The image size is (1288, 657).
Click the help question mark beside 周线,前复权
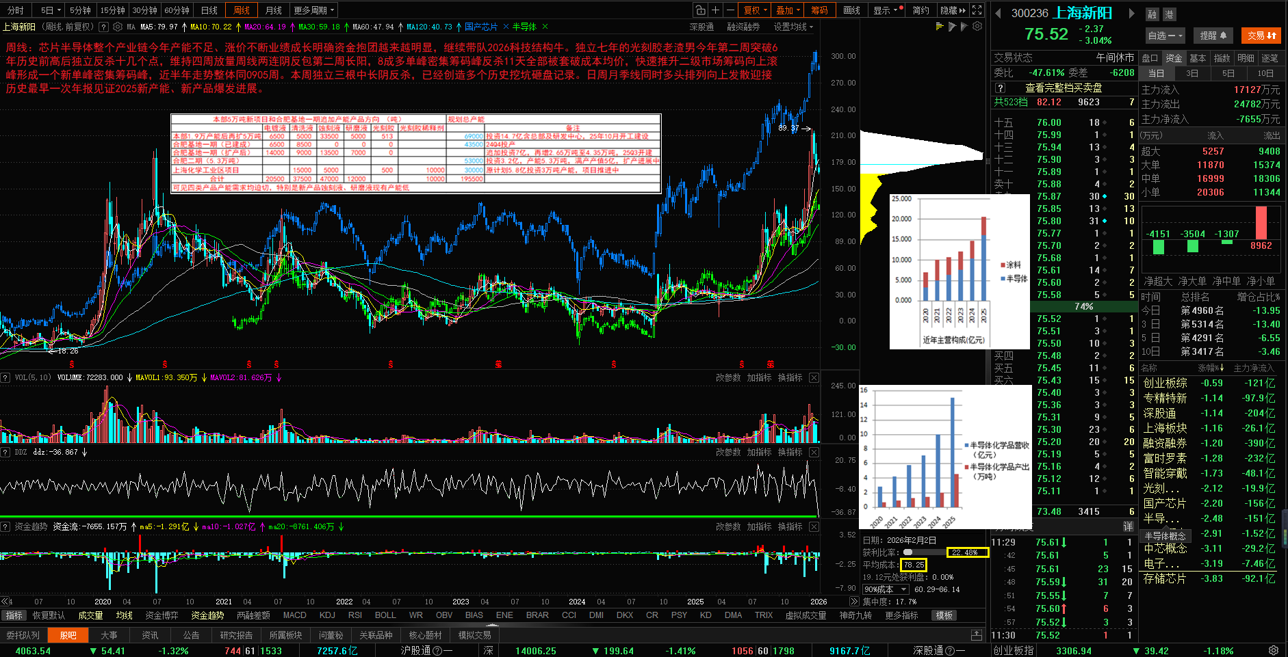103,27
